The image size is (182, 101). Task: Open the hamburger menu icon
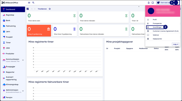[29, 3]
